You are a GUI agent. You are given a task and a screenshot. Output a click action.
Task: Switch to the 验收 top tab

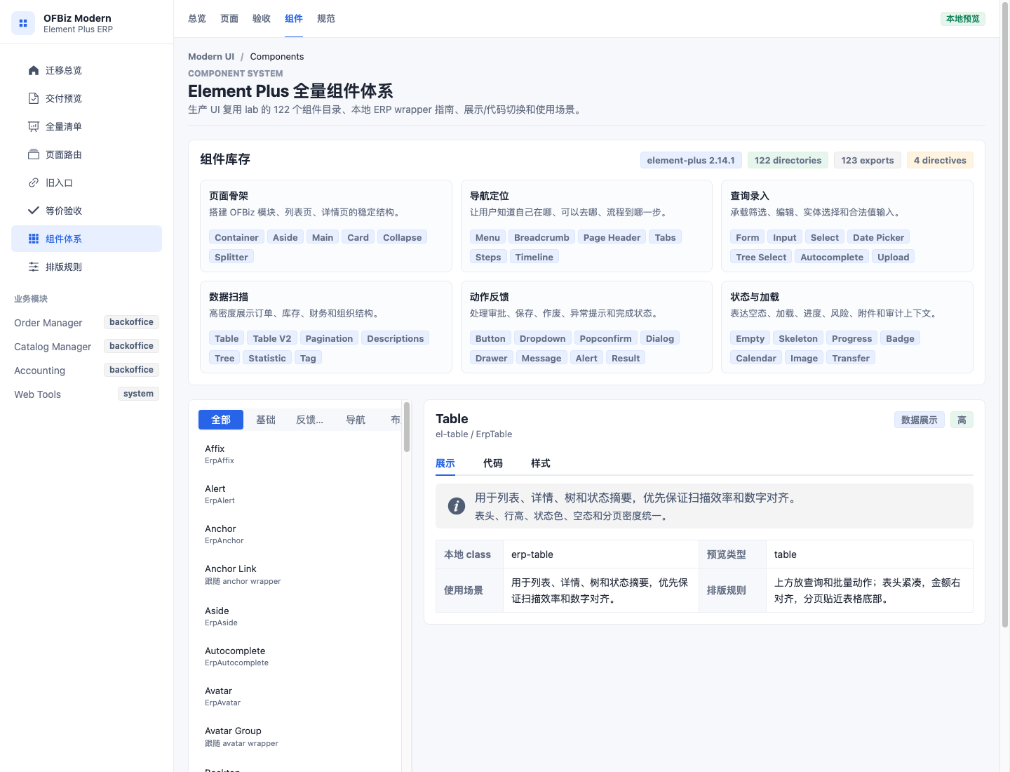coord(262,19)
